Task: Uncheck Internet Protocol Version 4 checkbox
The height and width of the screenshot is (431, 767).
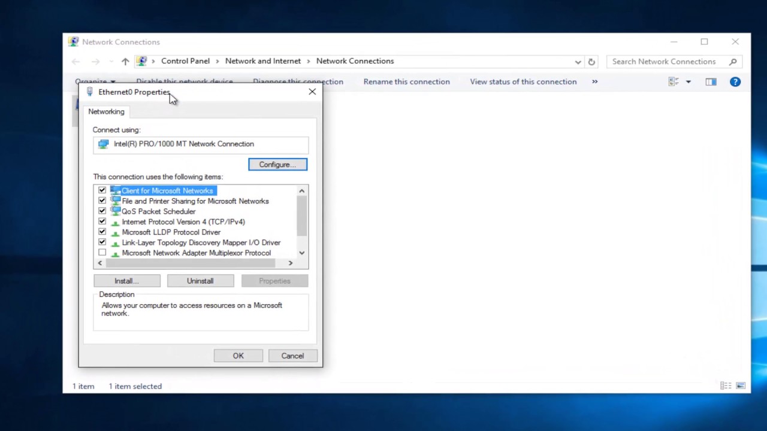Action: coord(102,221)
